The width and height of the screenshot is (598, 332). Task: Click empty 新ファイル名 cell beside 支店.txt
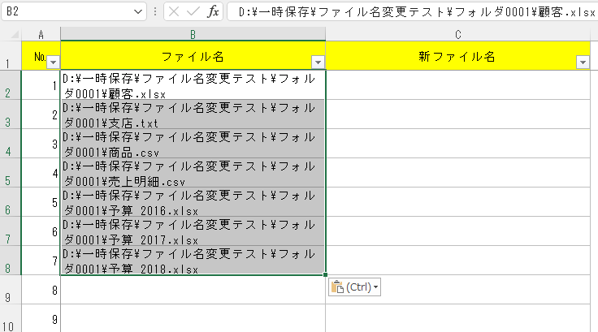pyautogui.click(x=457, y=114)
